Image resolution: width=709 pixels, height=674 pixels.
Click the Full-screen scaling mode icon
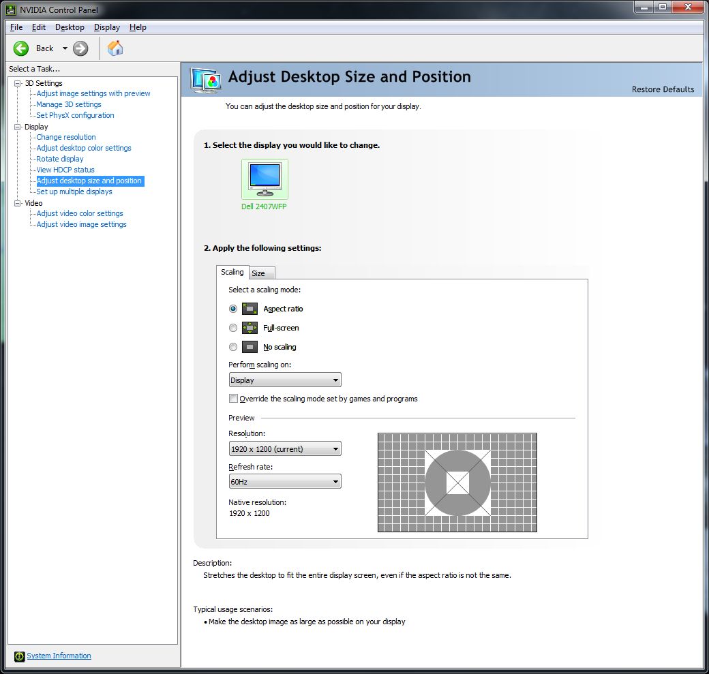250,328
